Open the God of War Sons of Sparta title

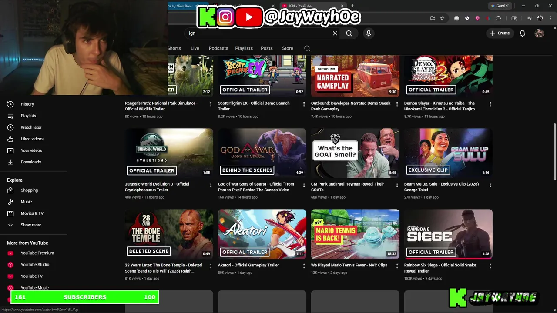click(x=256, y=187)
